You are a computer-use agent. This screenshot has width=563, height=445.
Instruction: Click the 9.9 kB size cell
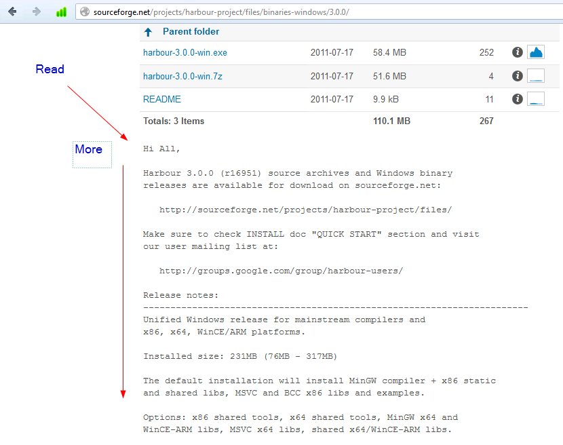coord(386,99)
